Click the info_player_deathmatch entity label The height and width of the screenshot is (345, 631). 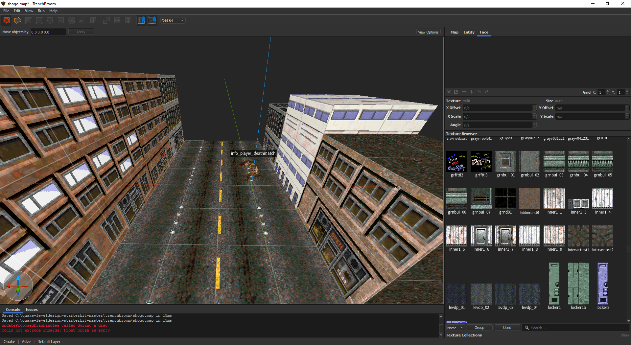253,153
